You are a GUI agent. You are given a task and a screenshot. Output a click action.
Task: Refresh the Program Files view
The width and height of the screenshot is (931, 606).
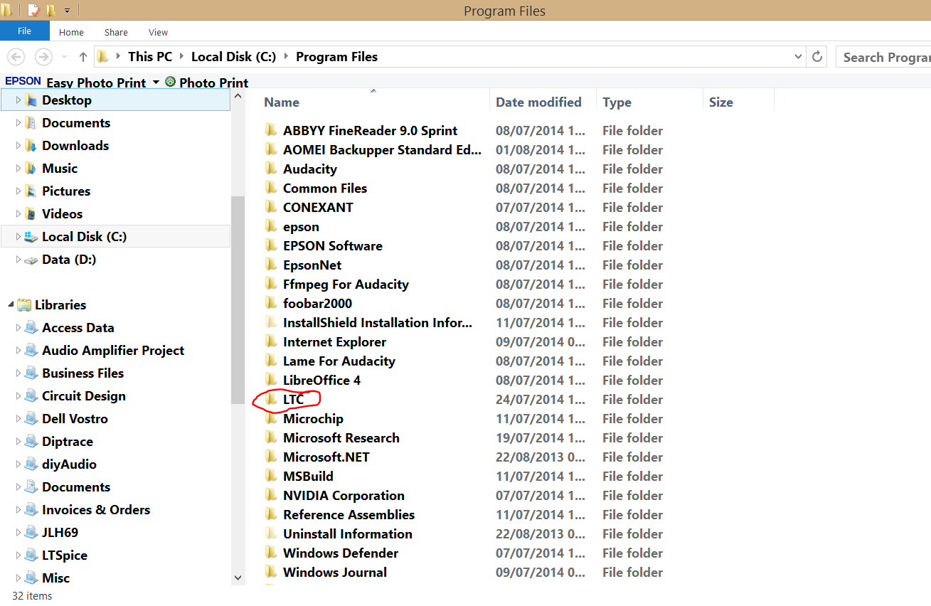click(817, 57)
